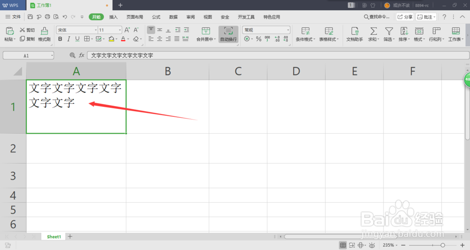
Task: Toggle Bold formatting
Action: 60,39
